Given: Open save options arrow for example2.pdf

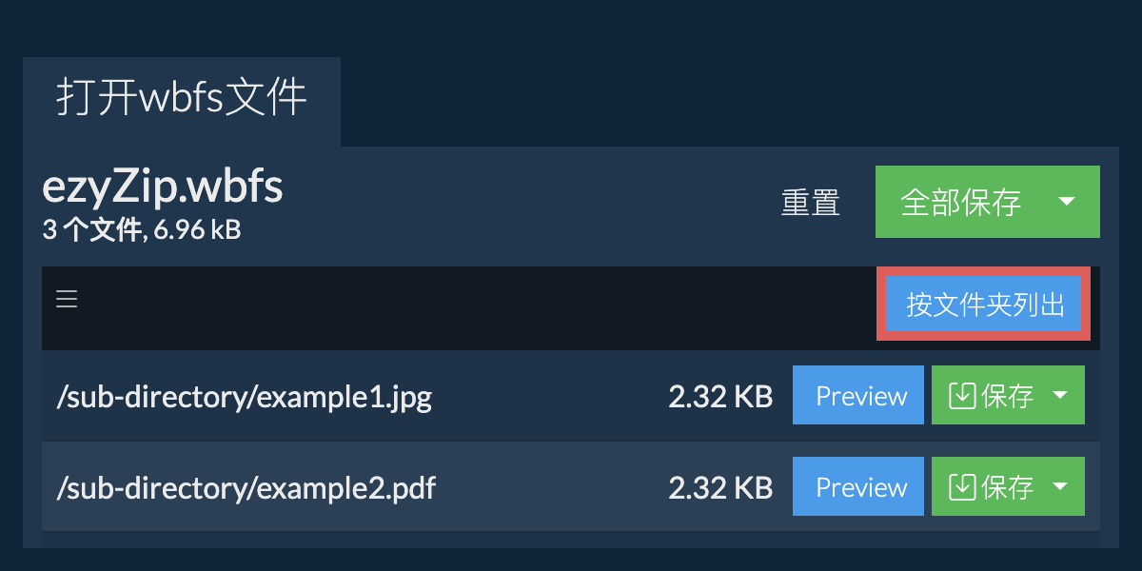Looking at the screenshot, I should point(1060,487).
